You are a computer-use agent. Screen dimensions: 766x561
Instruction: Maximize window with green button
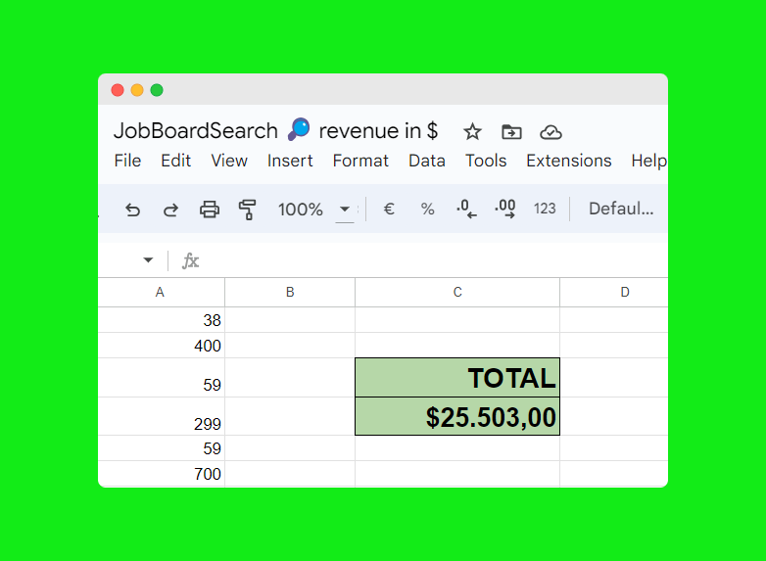[x=157, y=90]
